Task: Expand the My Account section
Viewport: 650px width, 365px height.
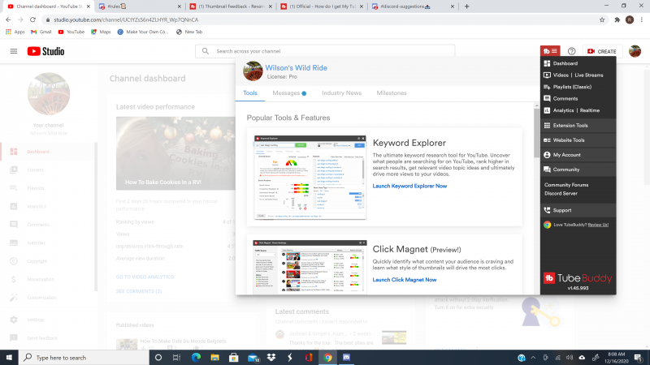Action: 566,154
